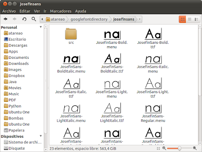Screen dimensions: 202x152
Task: Go back with the left arrow button
Action: click(6, 19)
